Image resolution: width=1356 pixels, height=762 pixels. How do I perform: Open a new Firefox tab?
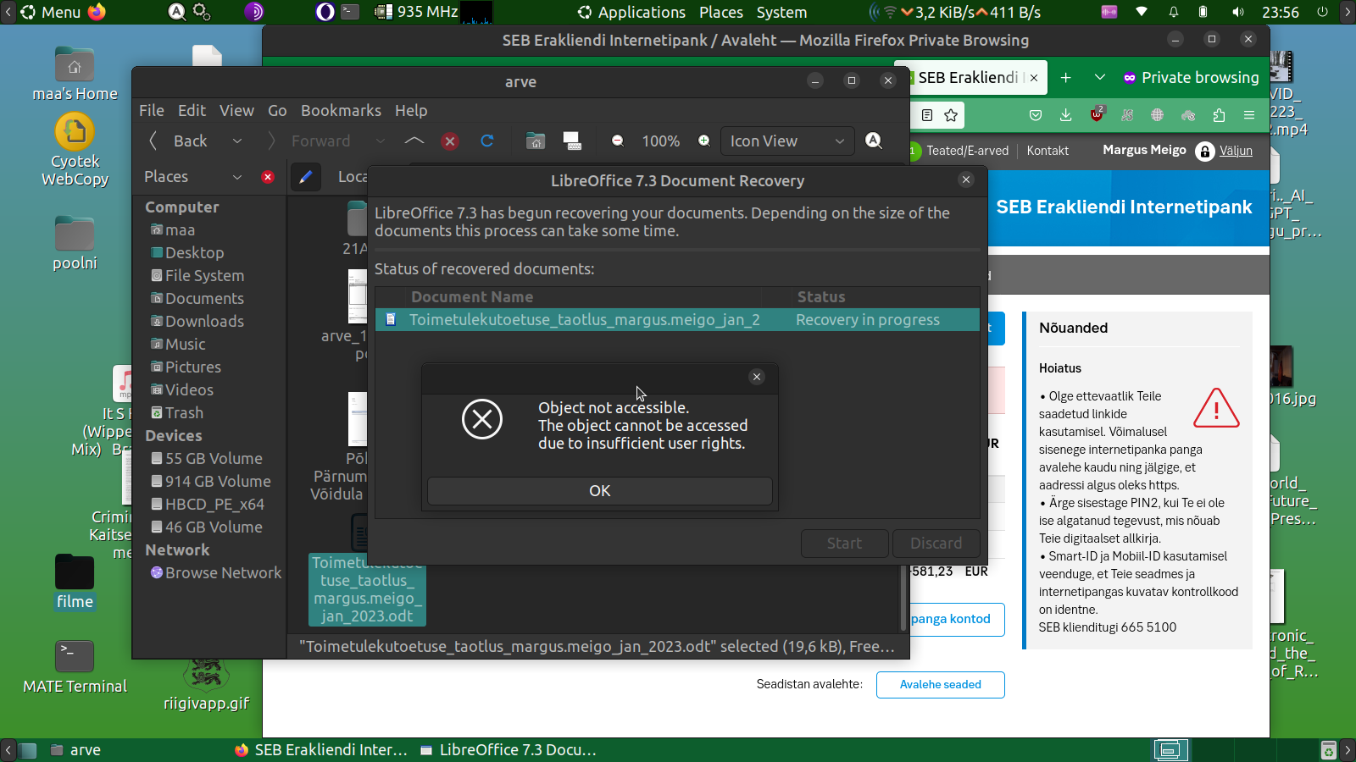pyautogui.click(x=1066, y=78)
